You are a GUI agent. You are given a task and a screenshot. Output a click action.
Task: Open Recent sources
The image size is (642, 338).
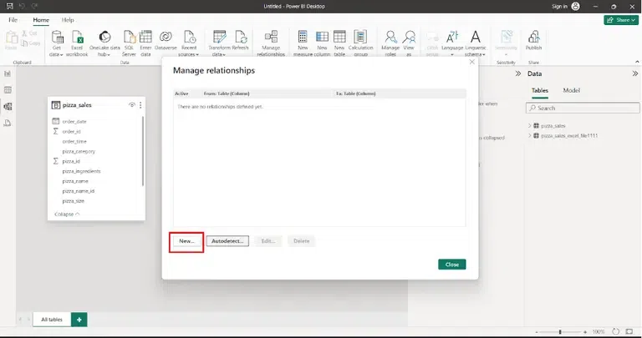[189, 43]
